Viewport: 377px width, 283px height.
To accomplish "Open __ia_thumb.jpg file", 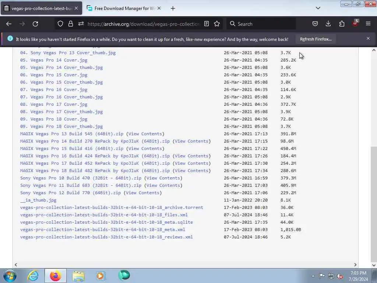I will tap(38, 200).
